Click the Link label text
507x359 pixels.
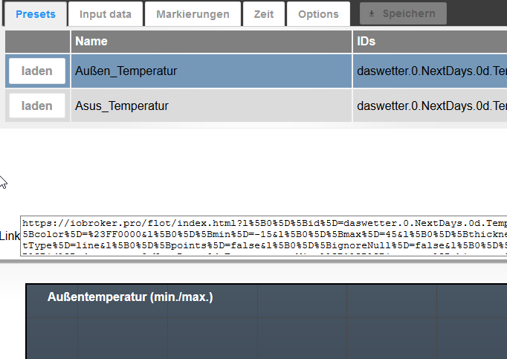click(10, 236)
